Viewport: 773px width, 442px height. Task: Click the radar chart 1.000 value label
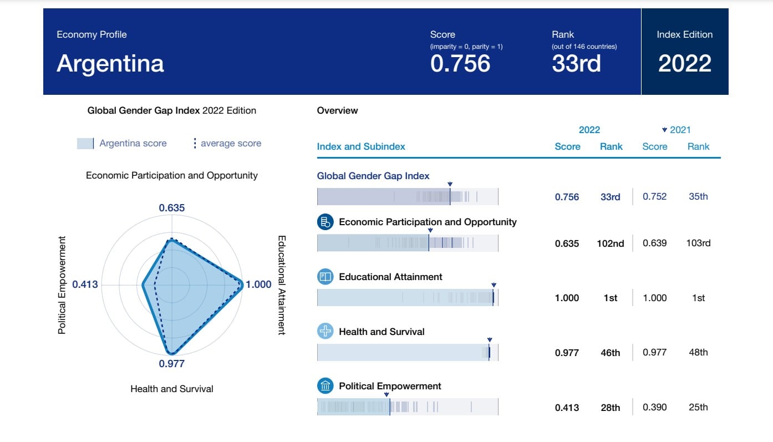(258, 284)
